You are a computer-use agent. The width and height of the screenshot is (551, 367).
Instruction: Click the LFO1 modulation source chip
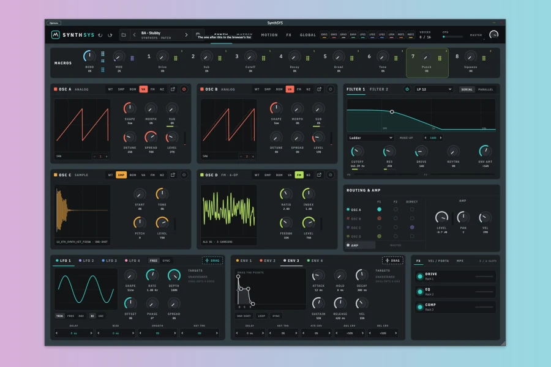pyautogui.click(x=362, y=35)
